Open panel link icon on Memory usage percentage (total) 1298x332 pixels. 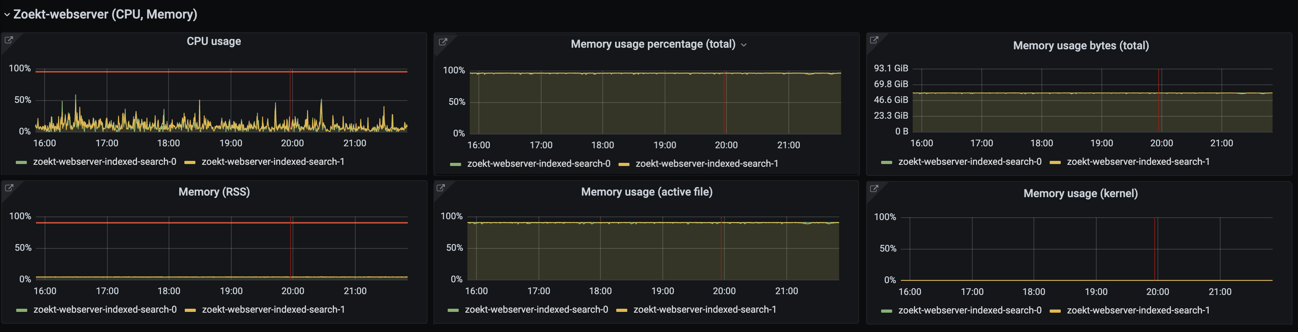[x=443, y=42]
